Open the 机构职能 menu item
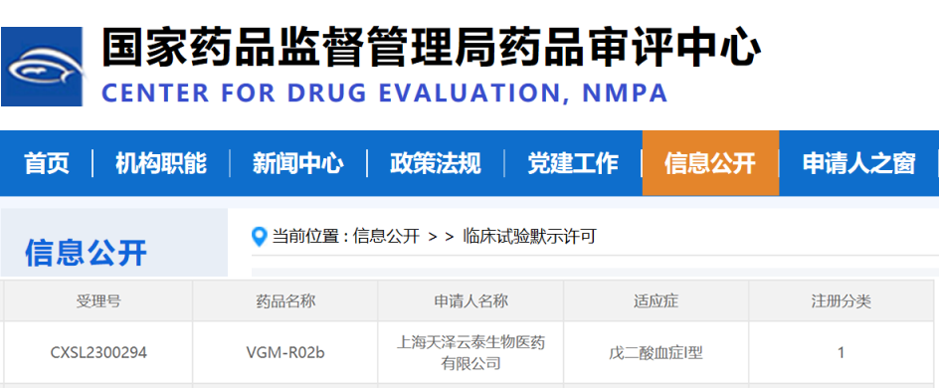 point(161,163)
